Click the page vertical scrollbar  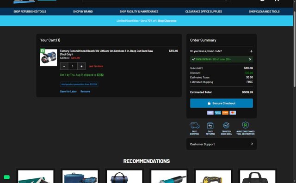click(295, 49)
